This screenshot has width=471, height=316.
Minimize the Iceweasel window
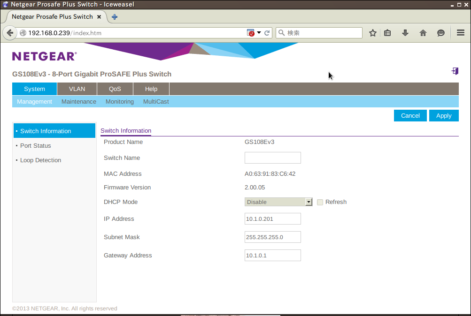coord(452,5)
